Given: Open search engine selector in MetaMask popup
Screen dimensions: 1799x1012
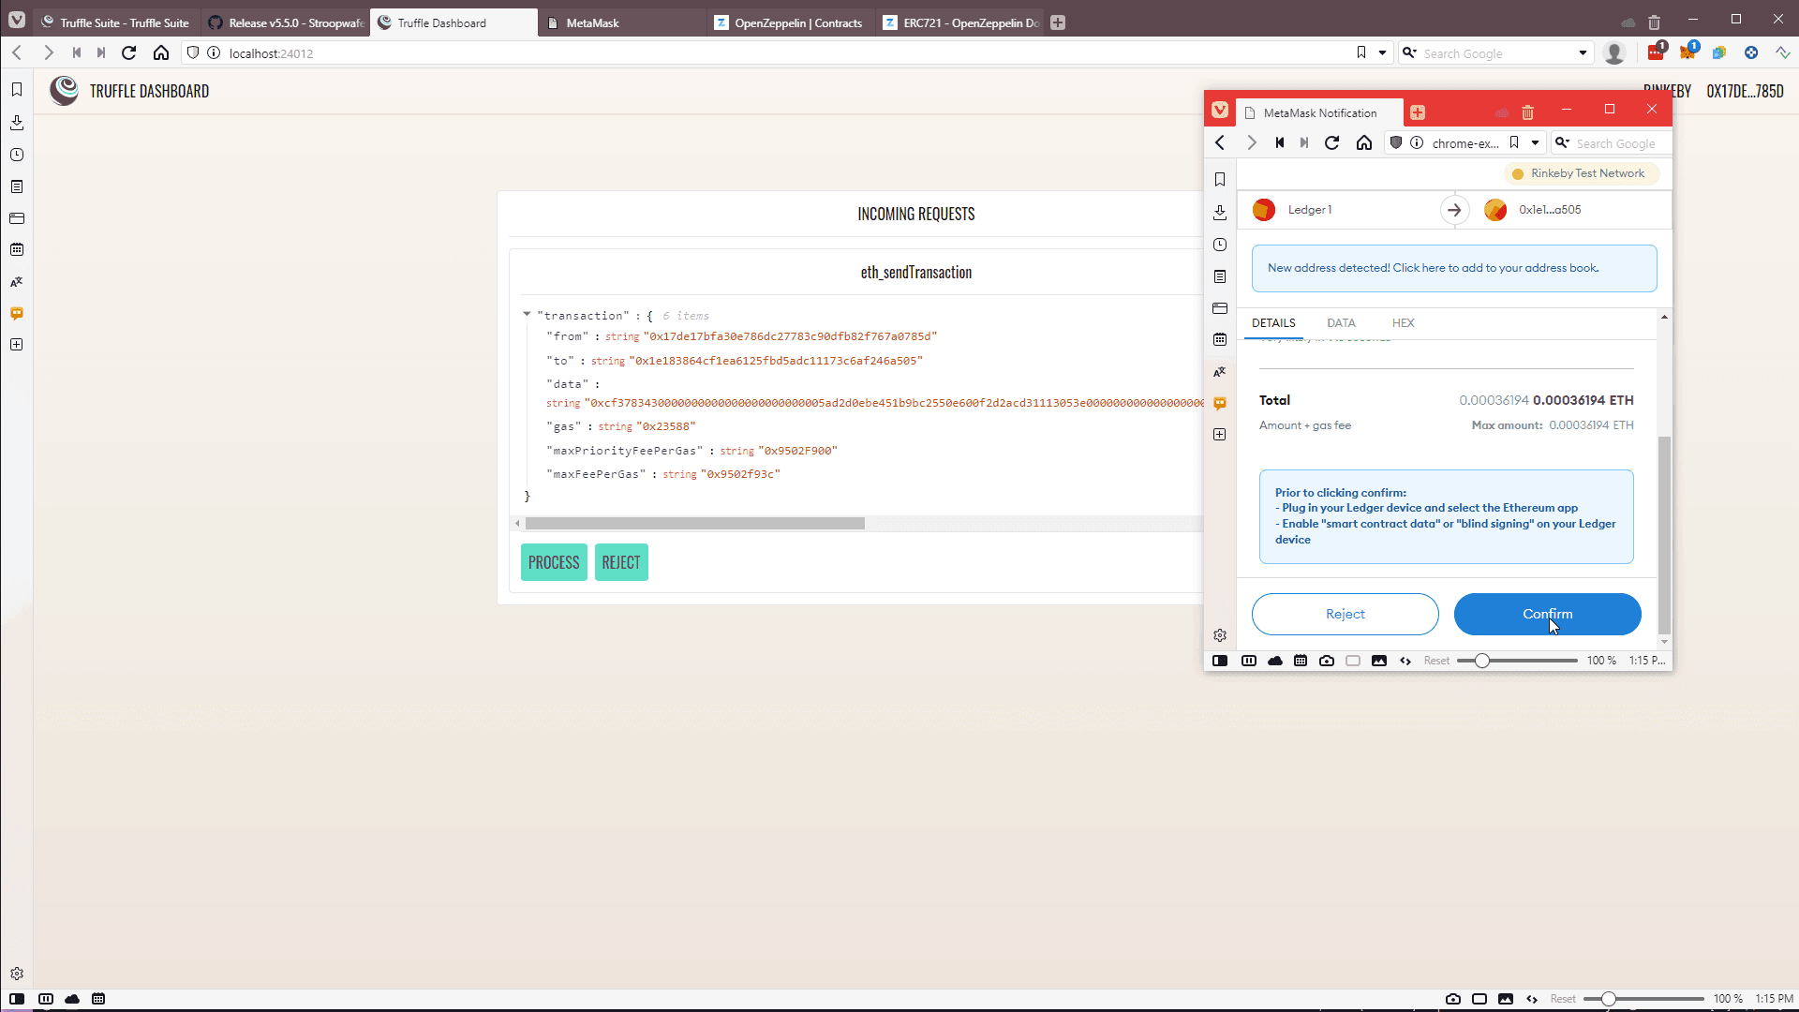Looking at the screenshot, I should [x=1562, y=143].
